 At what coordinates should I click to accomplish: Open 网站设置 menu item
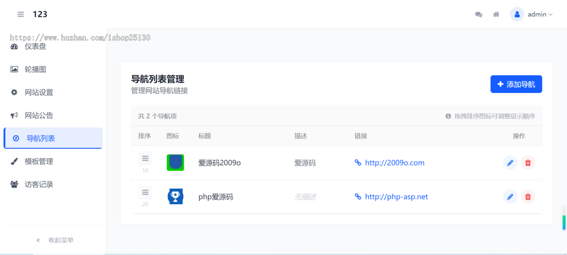click(x=53, y=92)
